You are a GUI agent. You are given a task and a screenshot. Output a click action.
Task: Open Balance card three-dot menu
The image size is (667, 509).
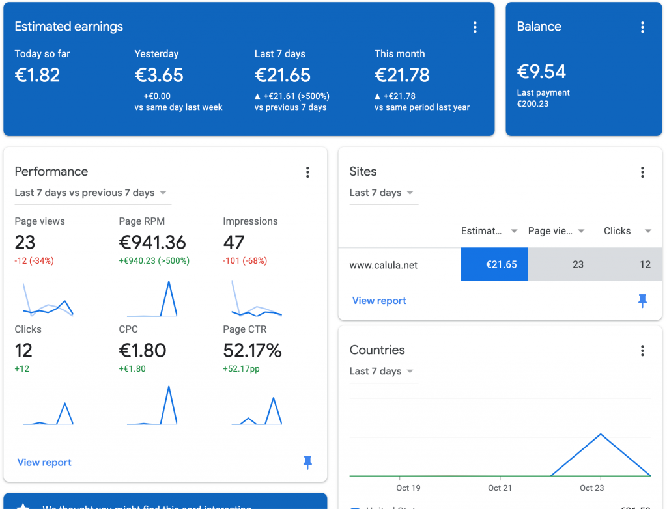[642, 27]
